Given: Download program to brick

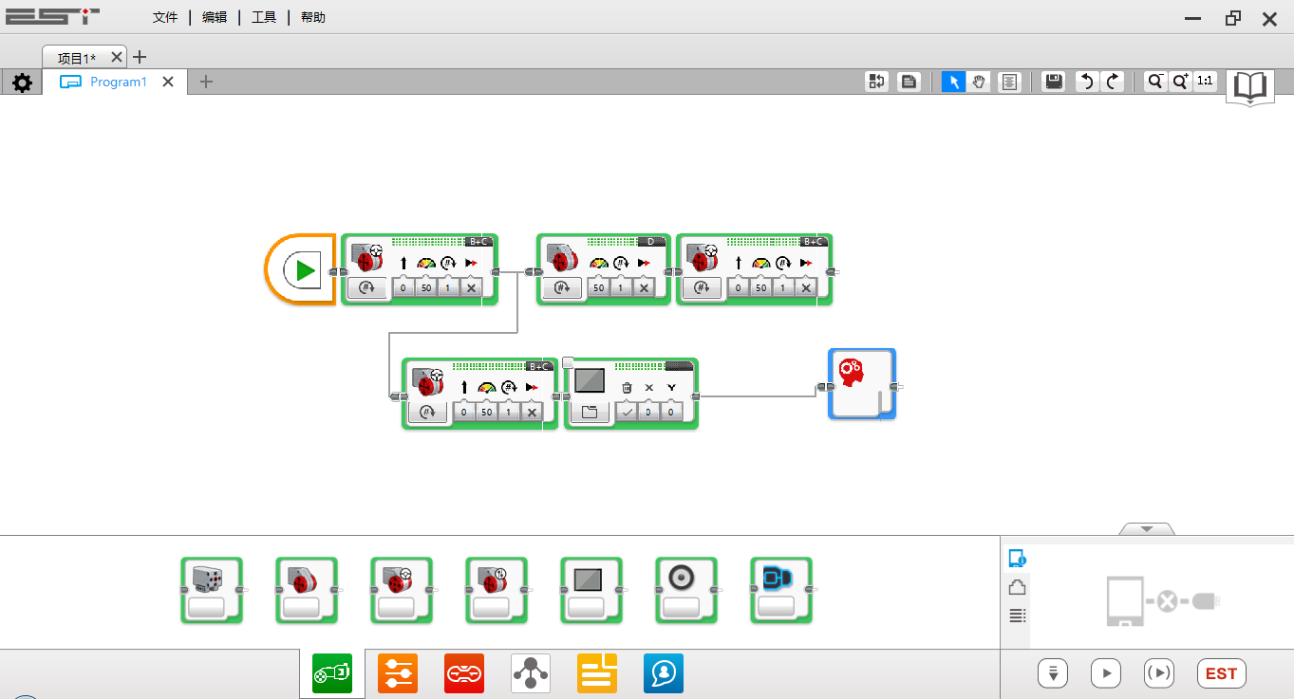Looking at the screenshot, I should [1053, 673].
